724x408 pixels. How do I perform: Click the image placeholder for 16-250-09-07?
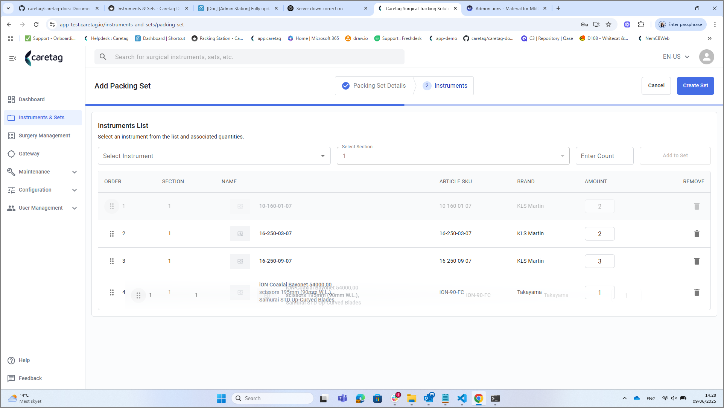pyautogui.click(x=240, y=261)
